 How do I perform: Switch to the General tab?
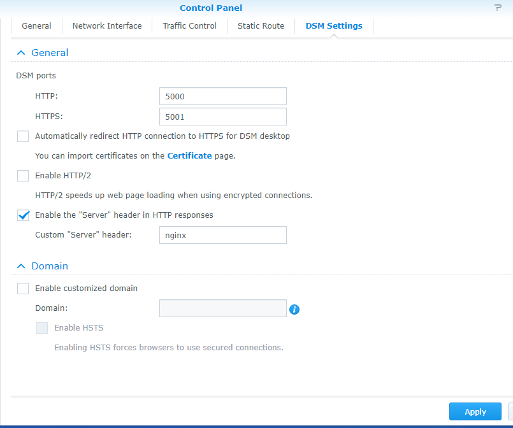click(36, 26)
